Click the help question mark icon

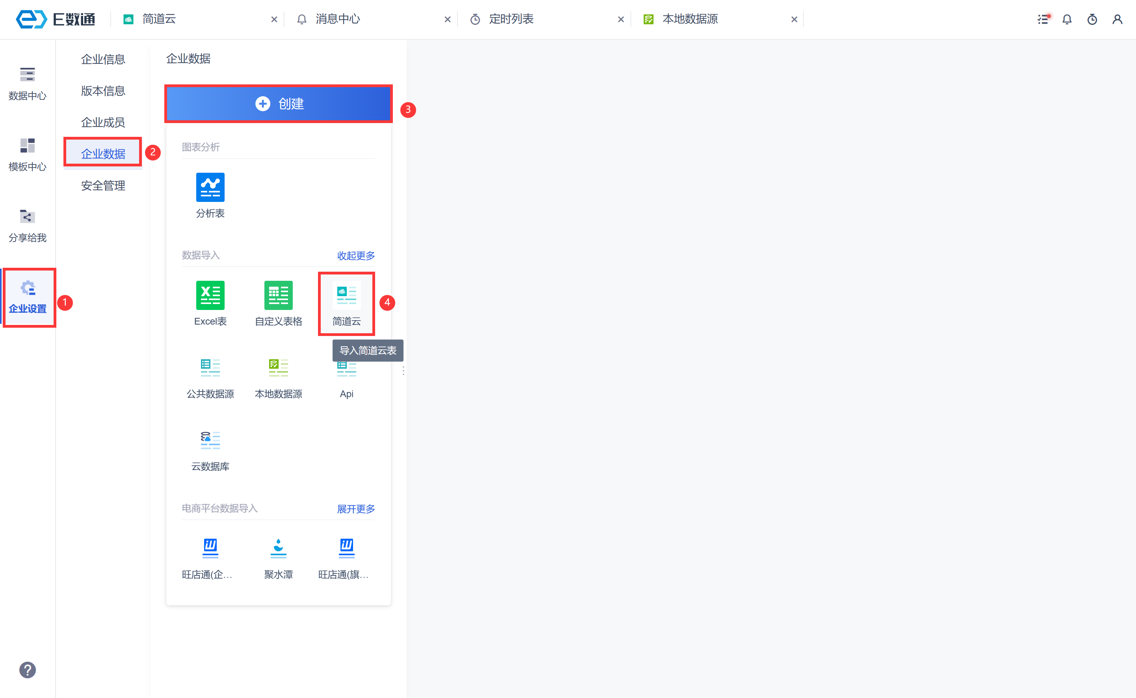click(28, 670)
